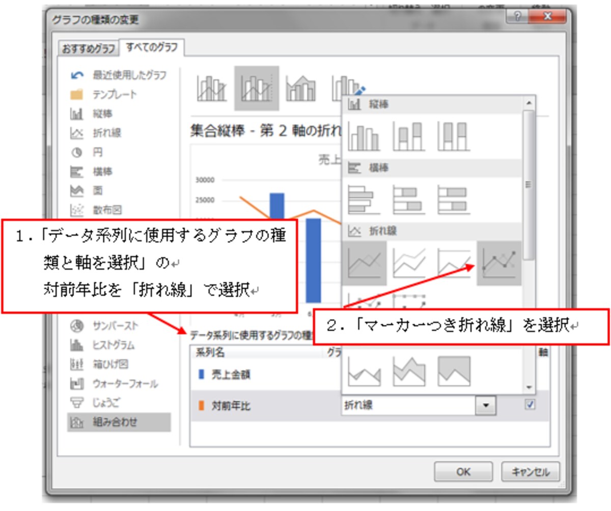Switch to the すべてのグラフ tab

pos(152,47)
